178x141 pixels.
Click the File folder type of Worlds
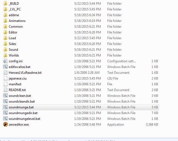point(114,55)
